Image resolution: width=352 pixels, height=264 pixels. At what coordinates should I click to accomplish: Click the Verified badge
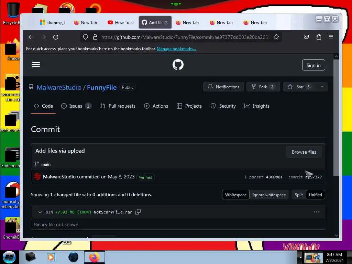pyautogui.click(x=145, y=177)
